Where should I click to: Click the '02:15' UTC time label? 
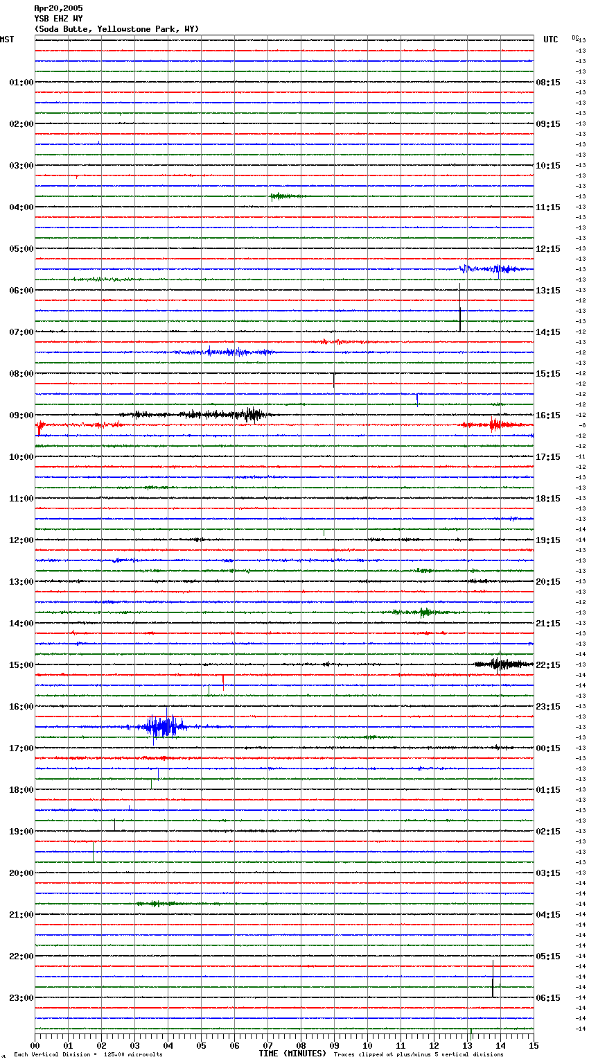point(548,832)
